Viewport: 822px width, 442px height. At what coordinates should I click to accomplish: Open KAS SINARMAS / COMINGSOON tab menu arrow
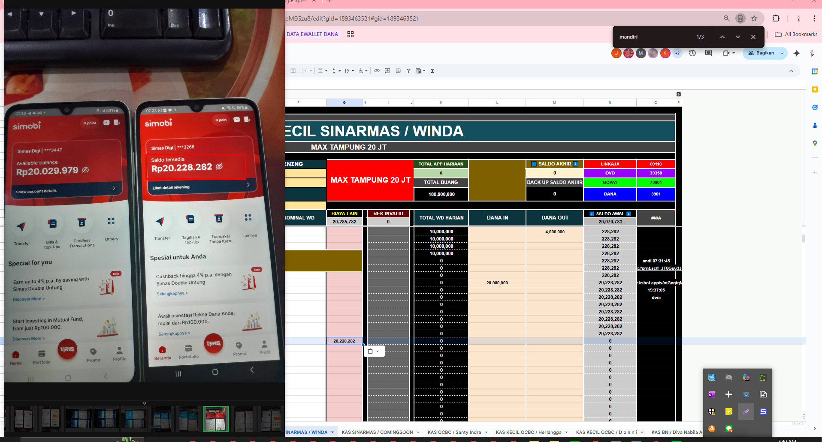(x=418, y=432)
